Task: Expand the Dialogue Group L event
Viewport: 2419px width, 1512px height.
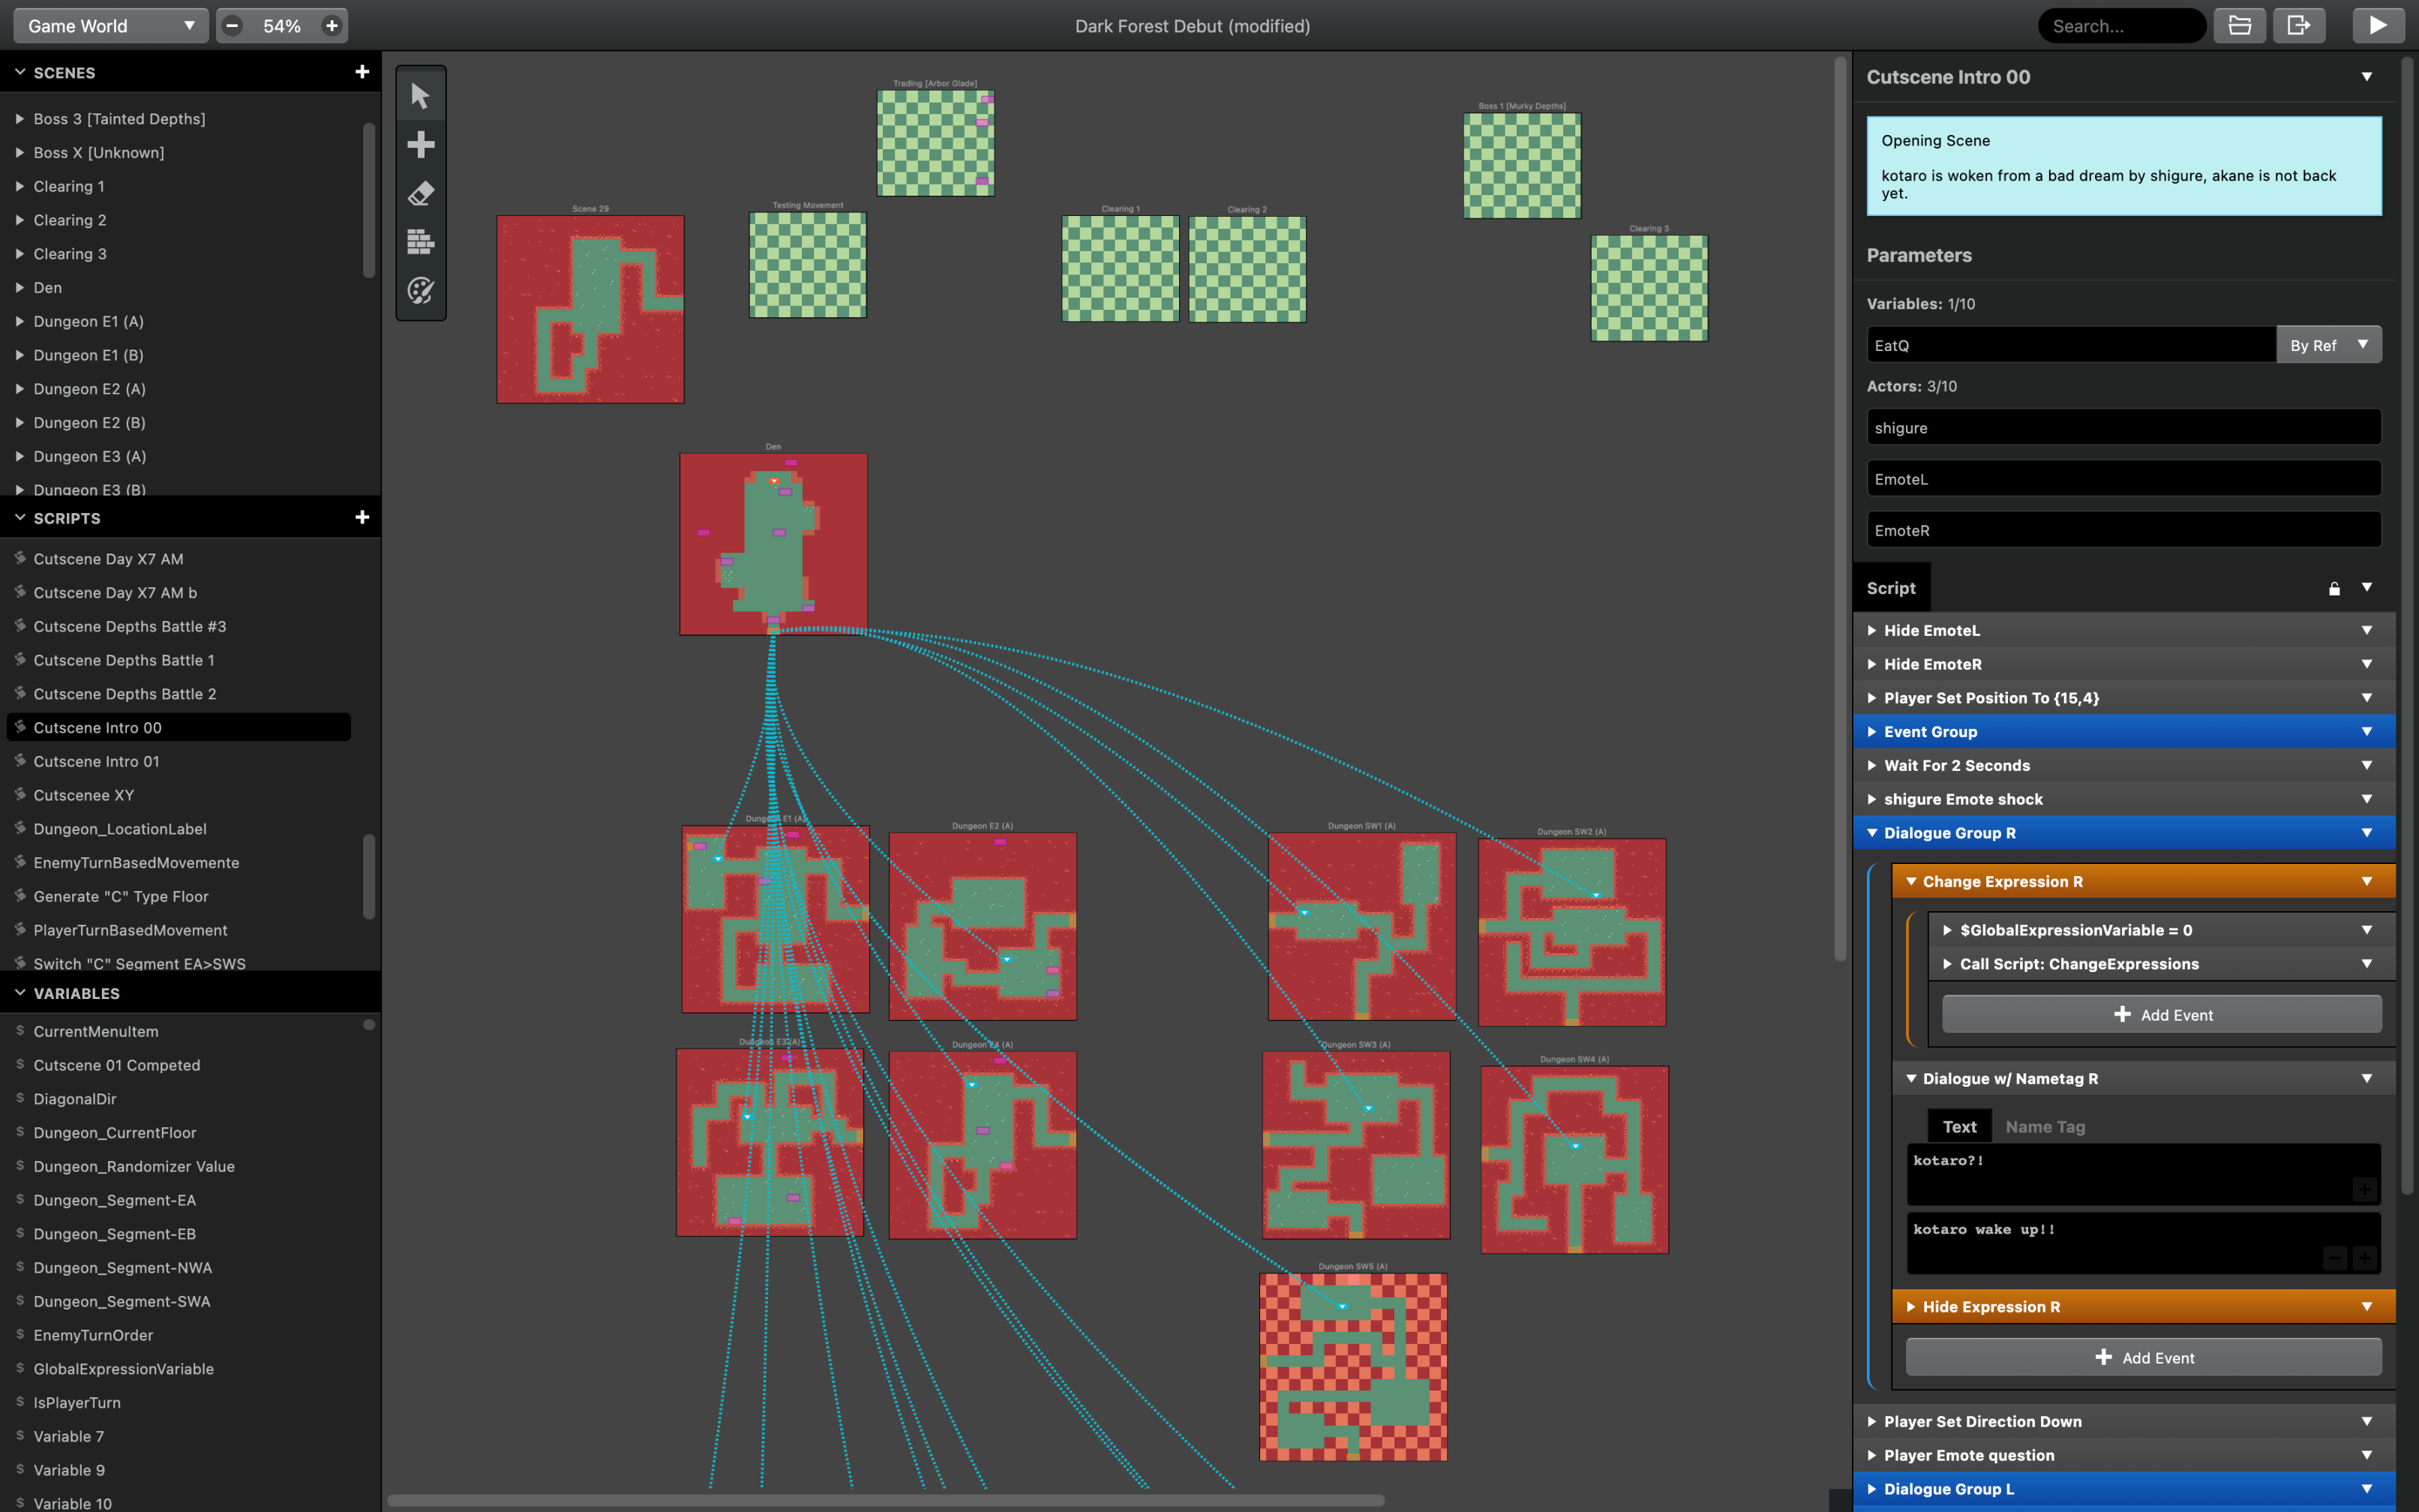Action: (1871, 1488)
